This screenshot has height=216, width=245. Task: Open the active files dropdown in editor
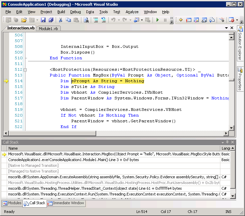click(226, 28)
